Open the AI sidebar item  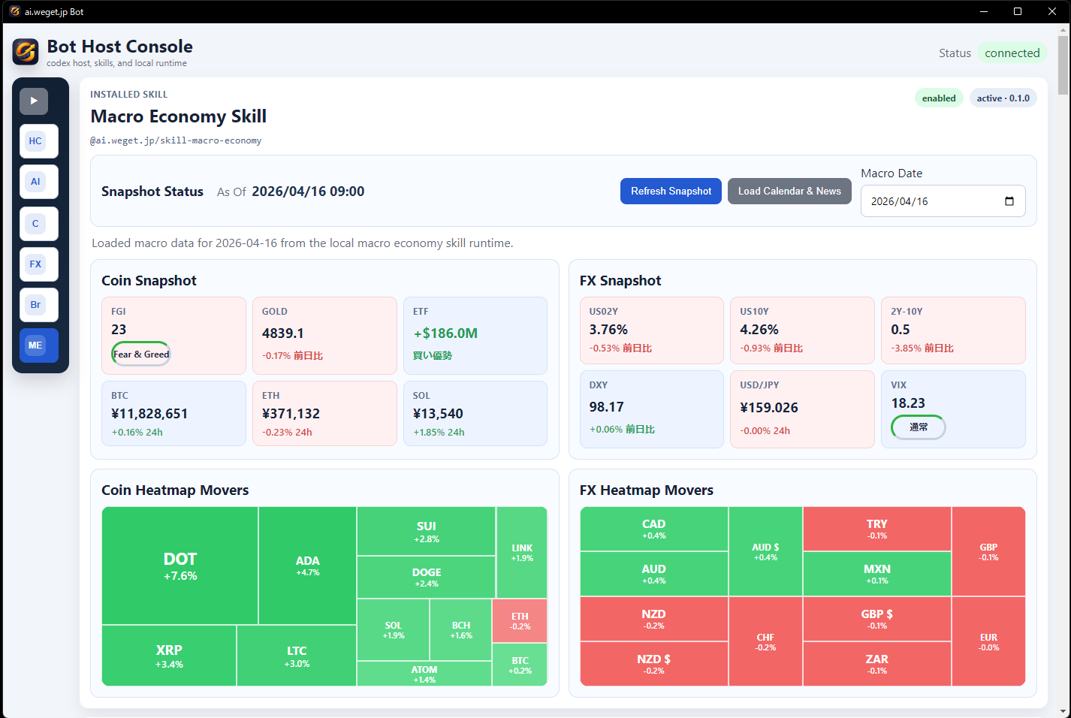pos(39,182)
